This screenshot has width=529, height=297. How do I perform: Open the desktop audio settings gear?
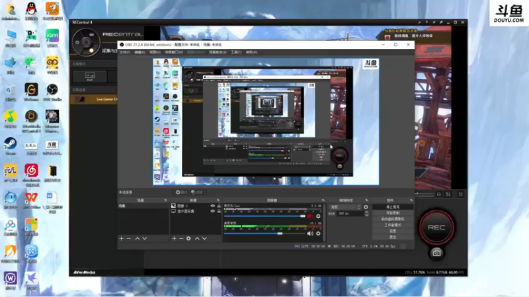click(318, 234)
